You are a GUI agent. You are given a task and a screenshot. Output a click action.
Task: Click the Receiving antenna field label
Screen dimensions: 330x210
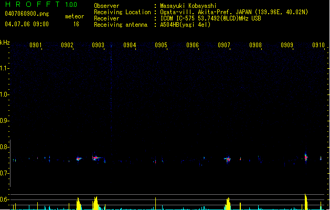pos(121,25)
